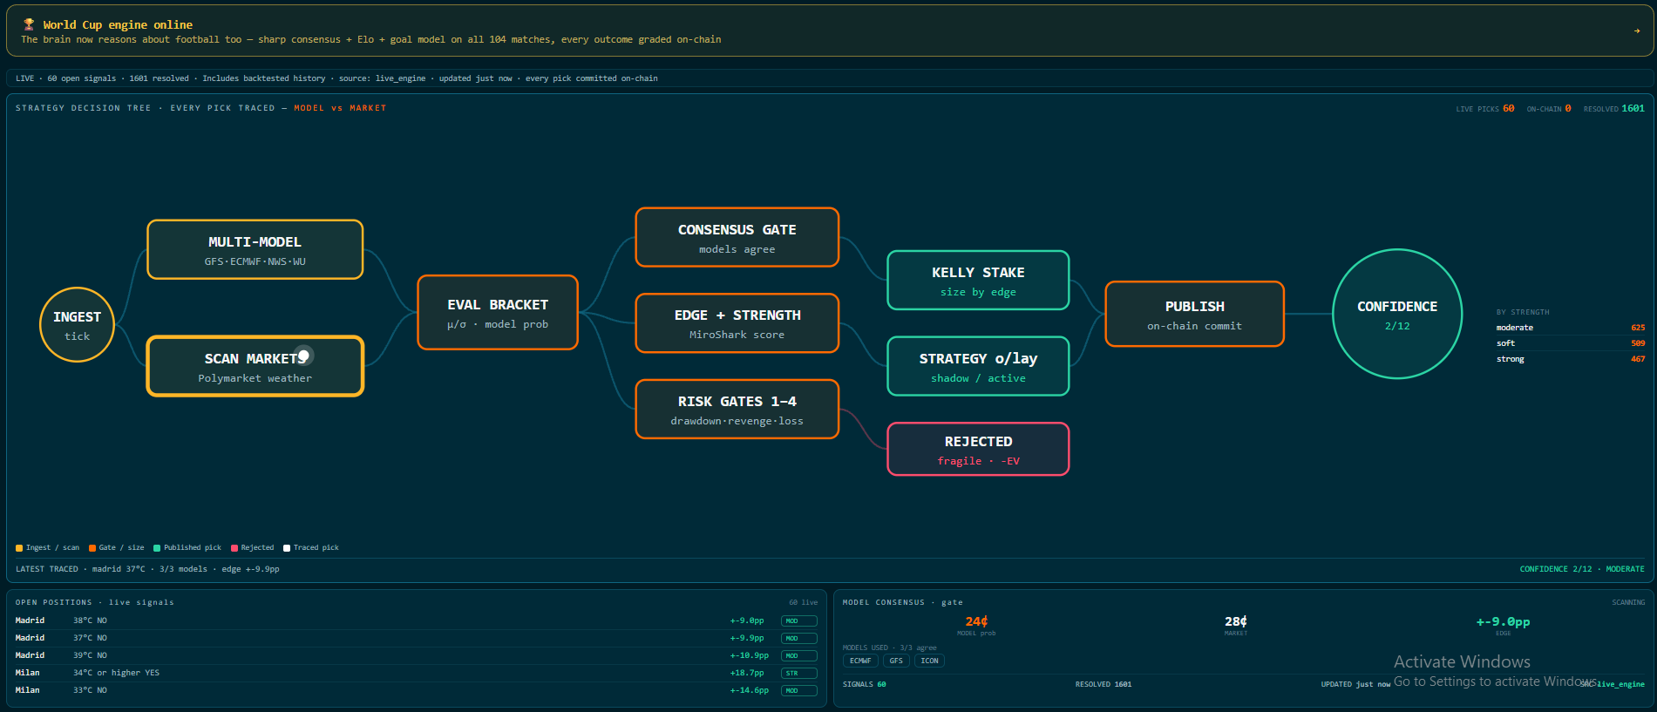1657x712 pixels.
Task: Click the ECMWF model chip
Action: tap(860, 661)
